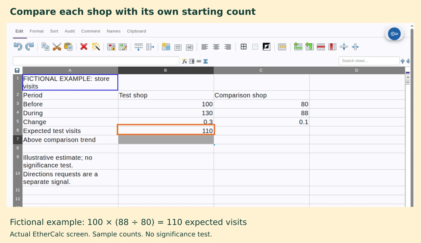The image size is (421, 243).
Task: Insert a column with green plus icon
Action: pyautogui.click(x=310, y=47)
